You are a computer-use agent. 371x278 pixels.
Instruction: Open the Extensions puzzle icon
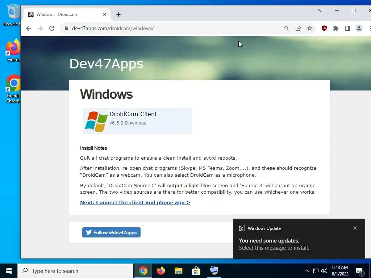[x=336, y=28]
